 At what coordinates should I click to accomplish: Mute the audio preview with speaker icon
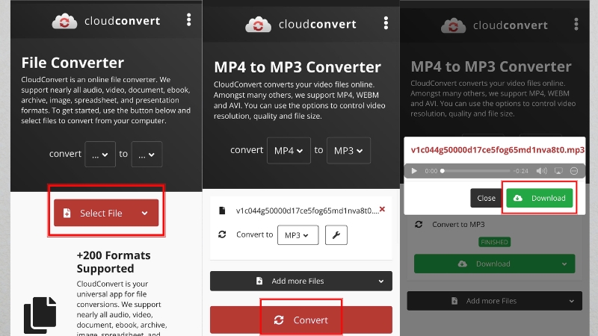tap(541, 171)
